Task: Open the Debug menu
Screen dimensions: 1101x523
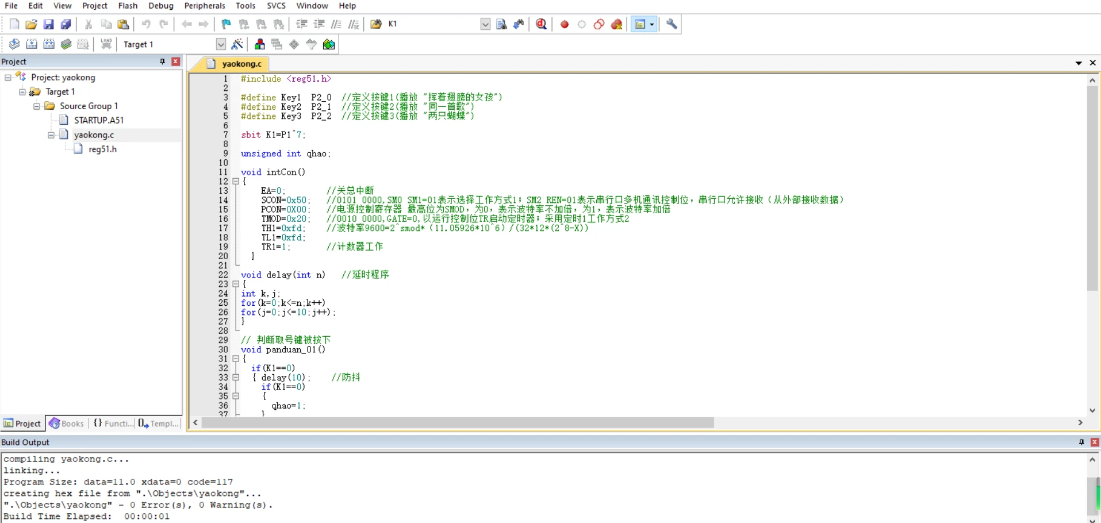Action: (x=160, y=6)
